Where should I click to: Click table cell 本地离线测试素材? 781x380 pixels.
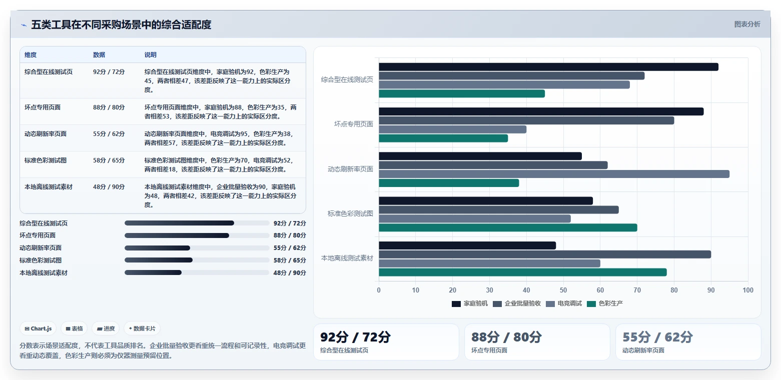click(49, 187)
